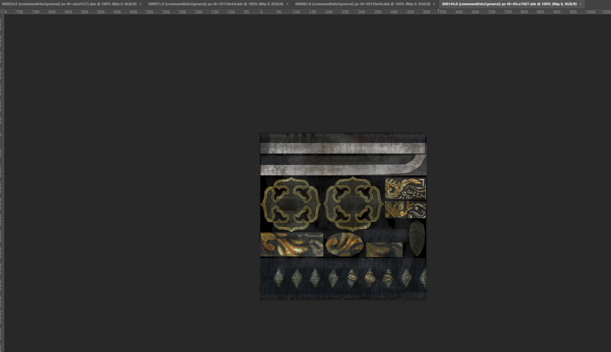Close the 000026.0 a6a59325.dds document tab

[141, 4]
